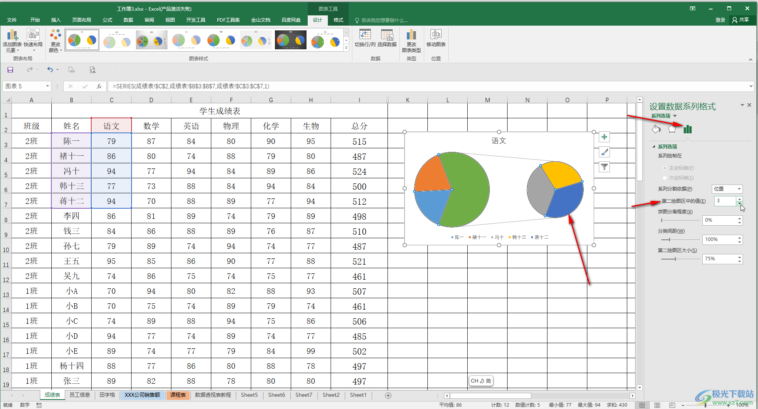Save the workbook with the floppy icon
758x409 pixels.
pyautogui.click(x=10, y=70)
